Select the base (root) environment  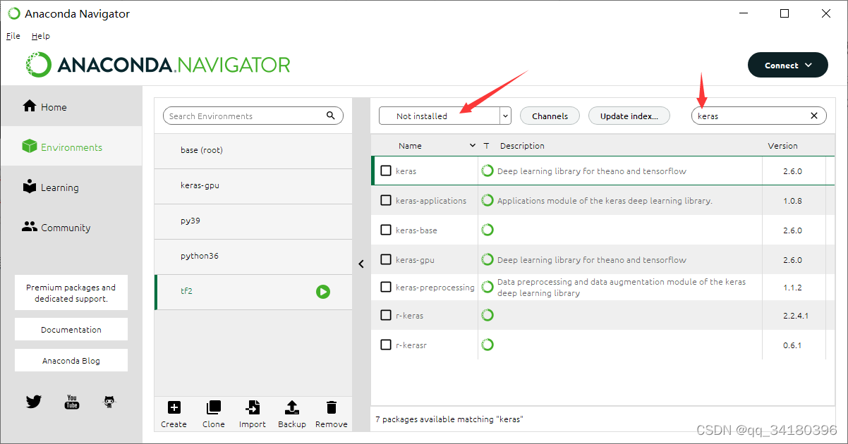point(253,151)
